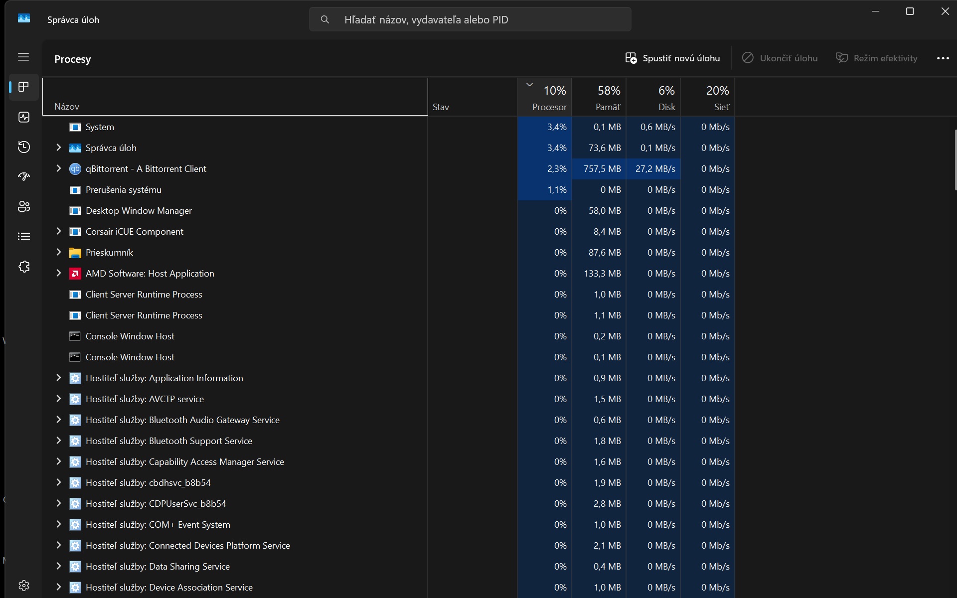The width and height of the screenshot is (957, 598).
Task: Click the three-dots more options button
Action: 943,58
